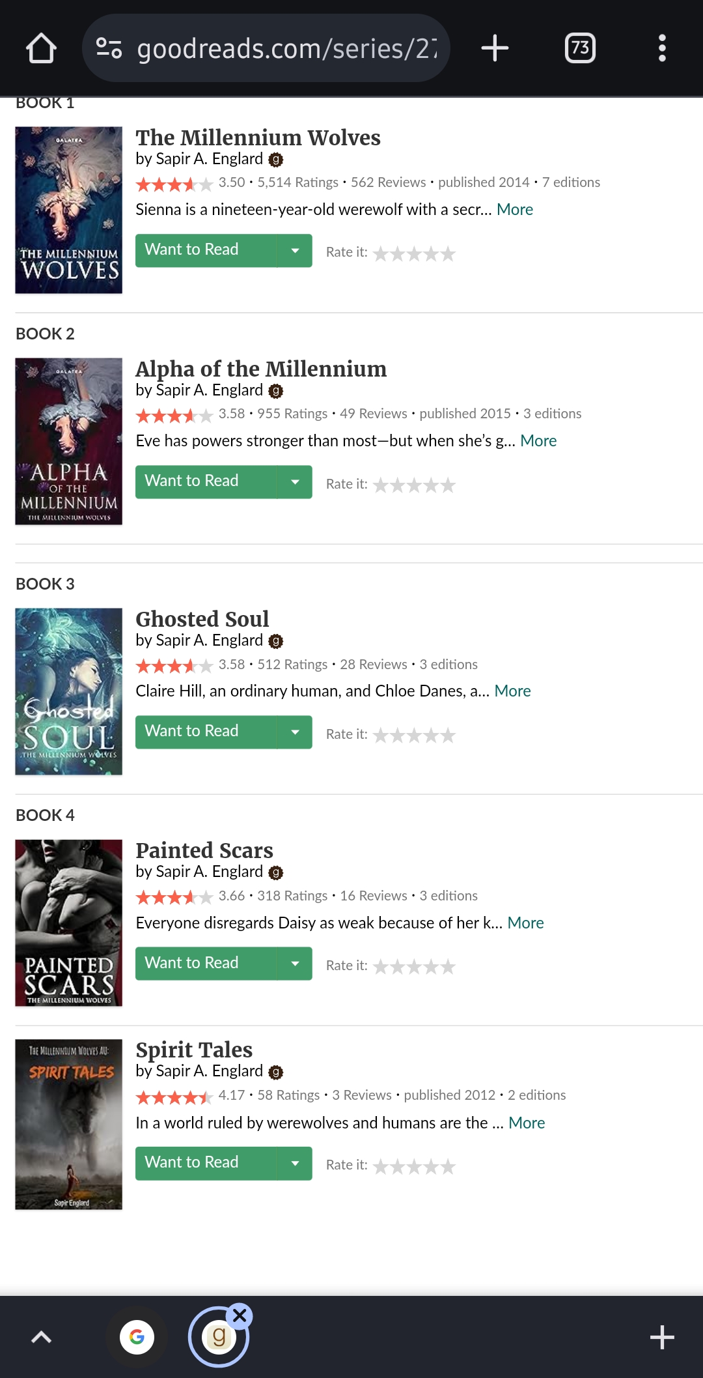Expand the bottom tab strip chevron

click(41, 1337)
